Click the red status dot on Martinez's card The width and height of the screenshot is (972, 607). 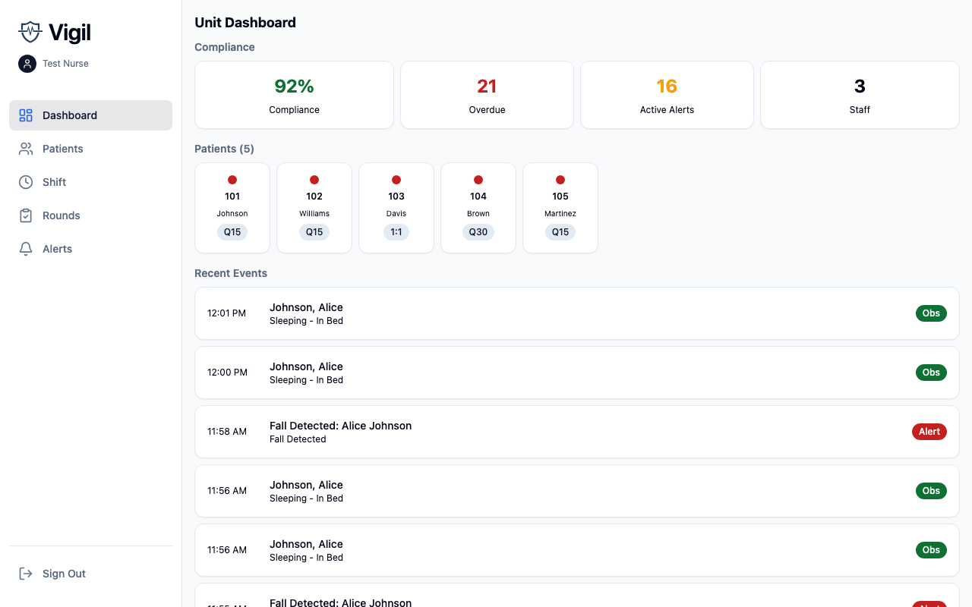point(560,180)
